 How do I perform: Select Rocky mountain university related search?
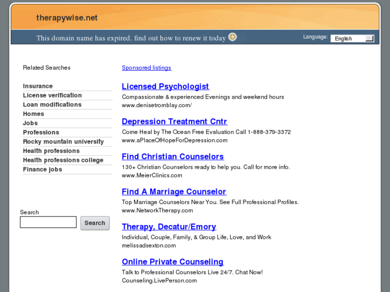(63, 141)
